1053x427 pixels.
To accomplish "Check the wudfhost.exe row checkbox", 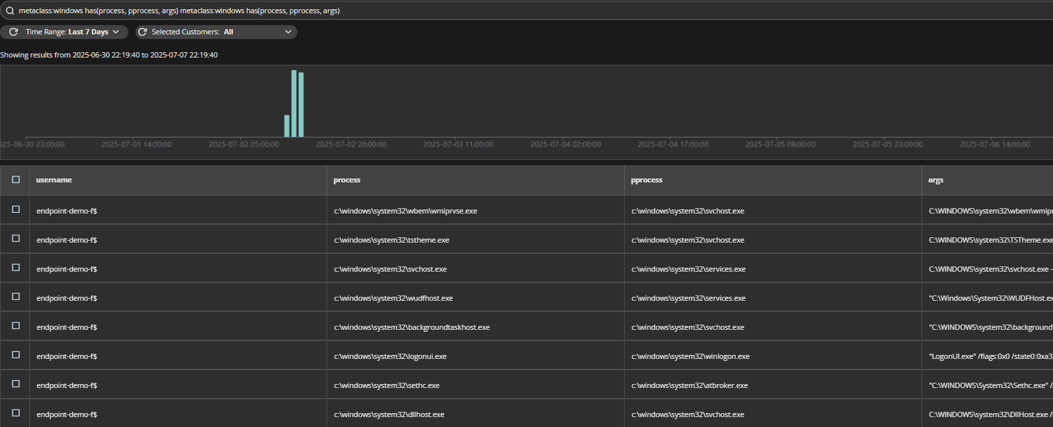I will point(16,297).
